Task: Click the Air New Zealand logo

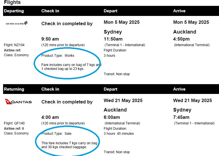Action: (17, 23)
